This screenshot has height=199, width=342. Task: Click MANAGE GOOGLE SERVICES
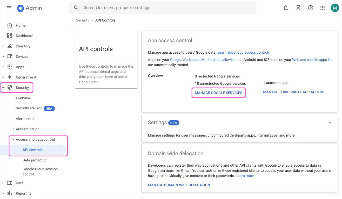click(x=218, y=93)
